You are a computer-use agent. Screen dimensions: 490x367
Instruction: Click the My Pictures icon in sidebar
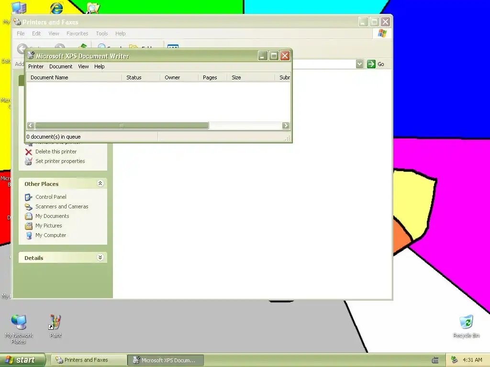coord(28,226)
